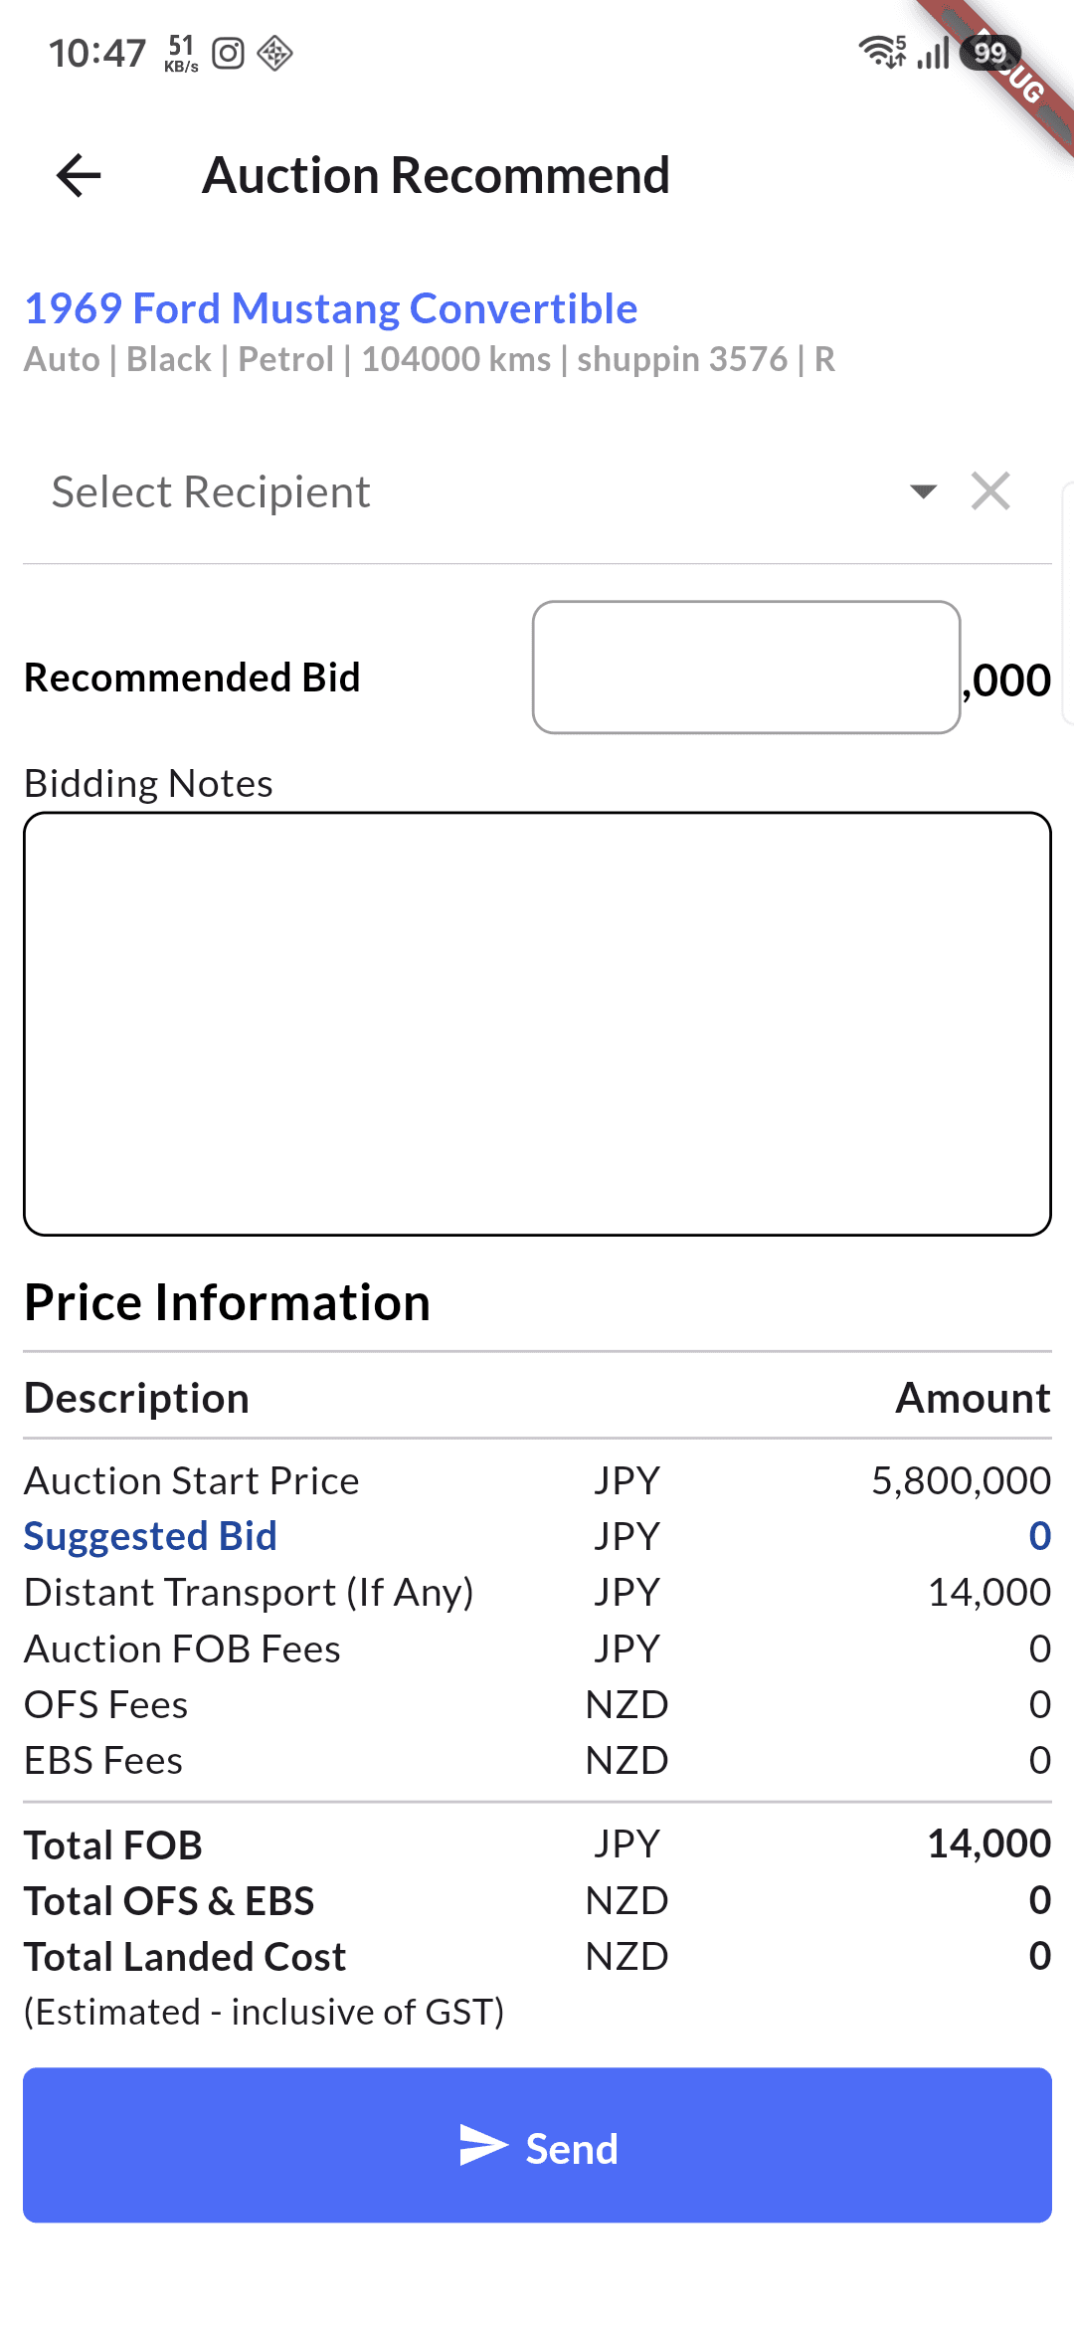The height and width of the screenshot is (2328, 1074).
Task: Tap the Wi-Fi signal status icon
Action: pyautogui.click(x=882, y=52)
